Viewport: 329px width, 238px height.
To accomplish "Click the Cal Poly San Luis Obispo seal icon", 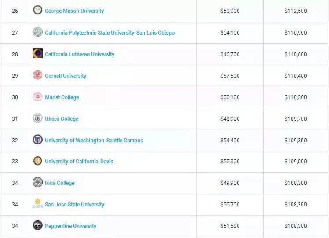I will pyautogui.click(x=38, y=32).
